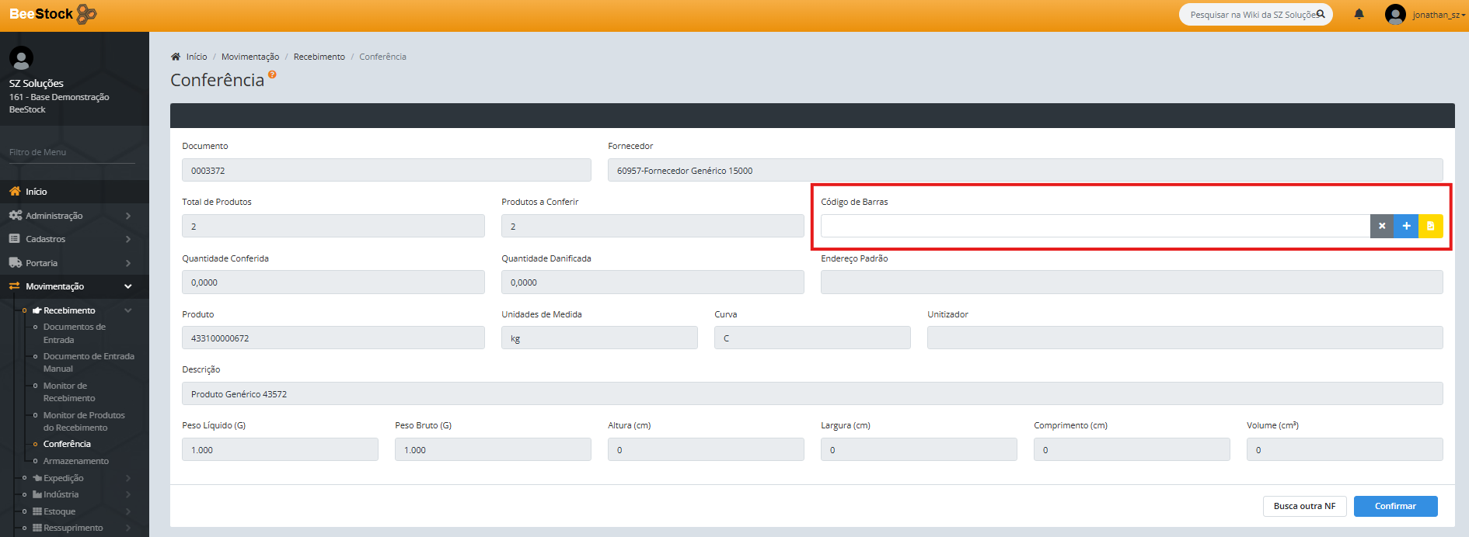Click the yellow document button beside barcode field

[x=1431, y=226]
